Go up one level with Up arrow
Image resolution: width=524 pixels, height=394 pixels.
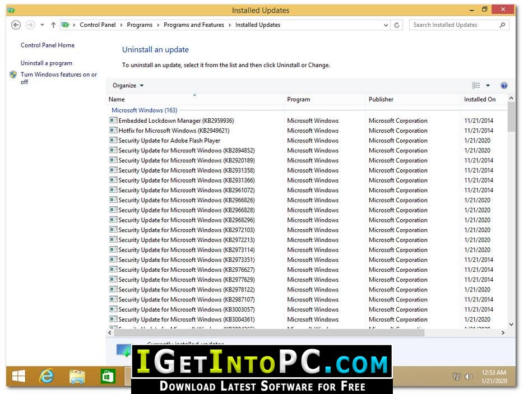[x=53, y=25]
